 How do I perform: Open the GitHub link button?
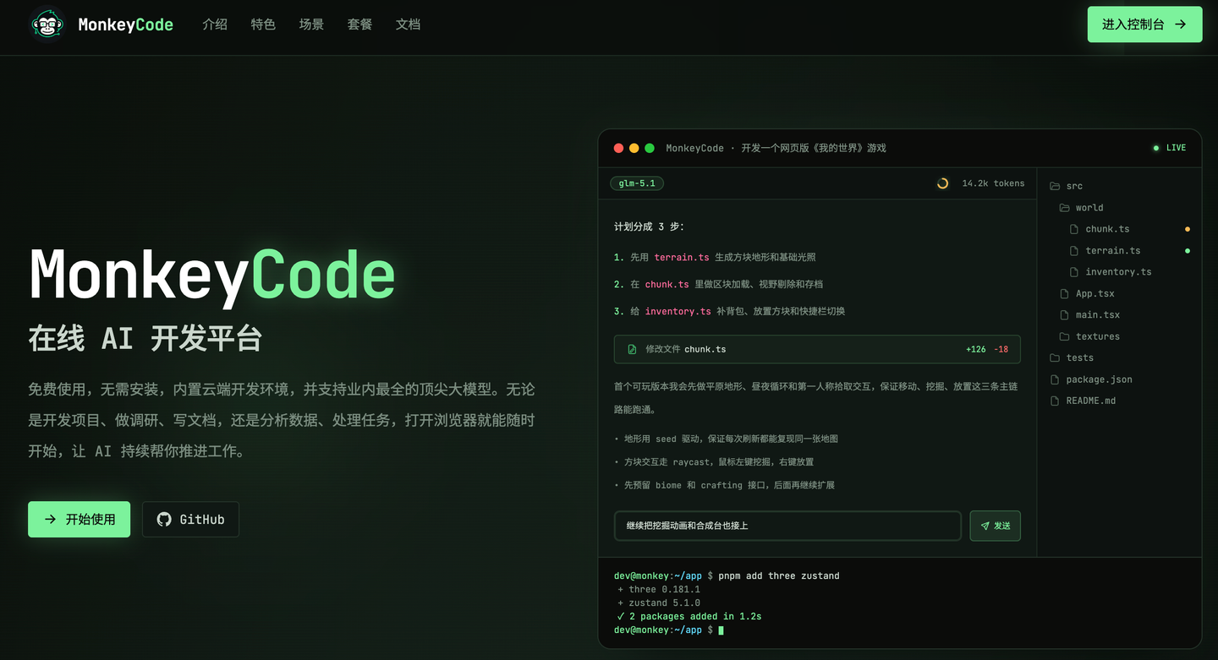190,519
